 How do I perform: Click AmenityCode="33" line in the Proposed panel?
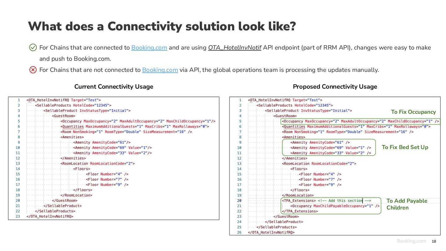(331, 153)
